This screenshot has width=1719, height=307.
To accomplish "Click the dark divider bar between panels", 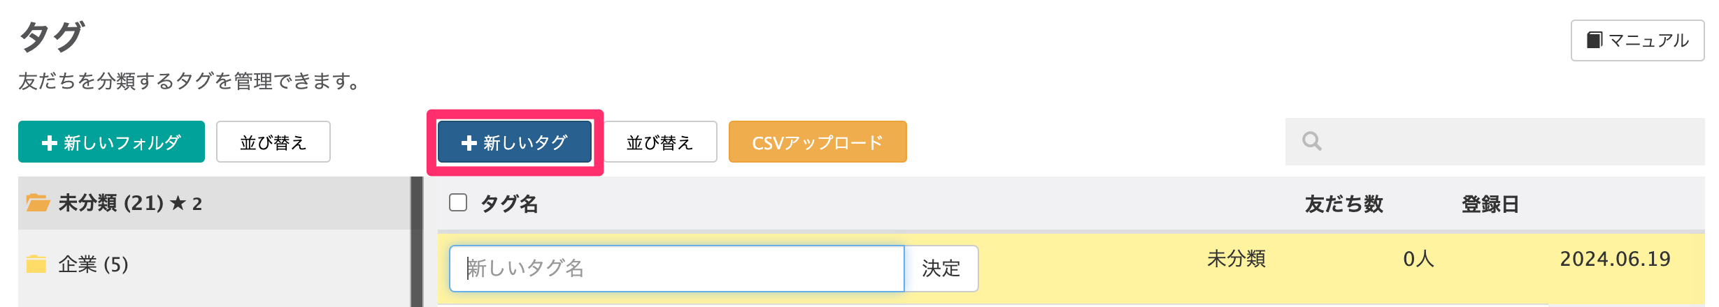I will click(x=417, y=241).
